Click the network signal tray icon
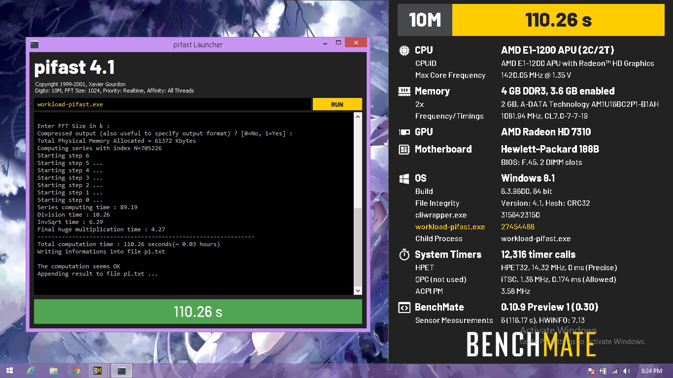Image resolution: width=673 pixels, height=378 pixels. tap(615, 371)
